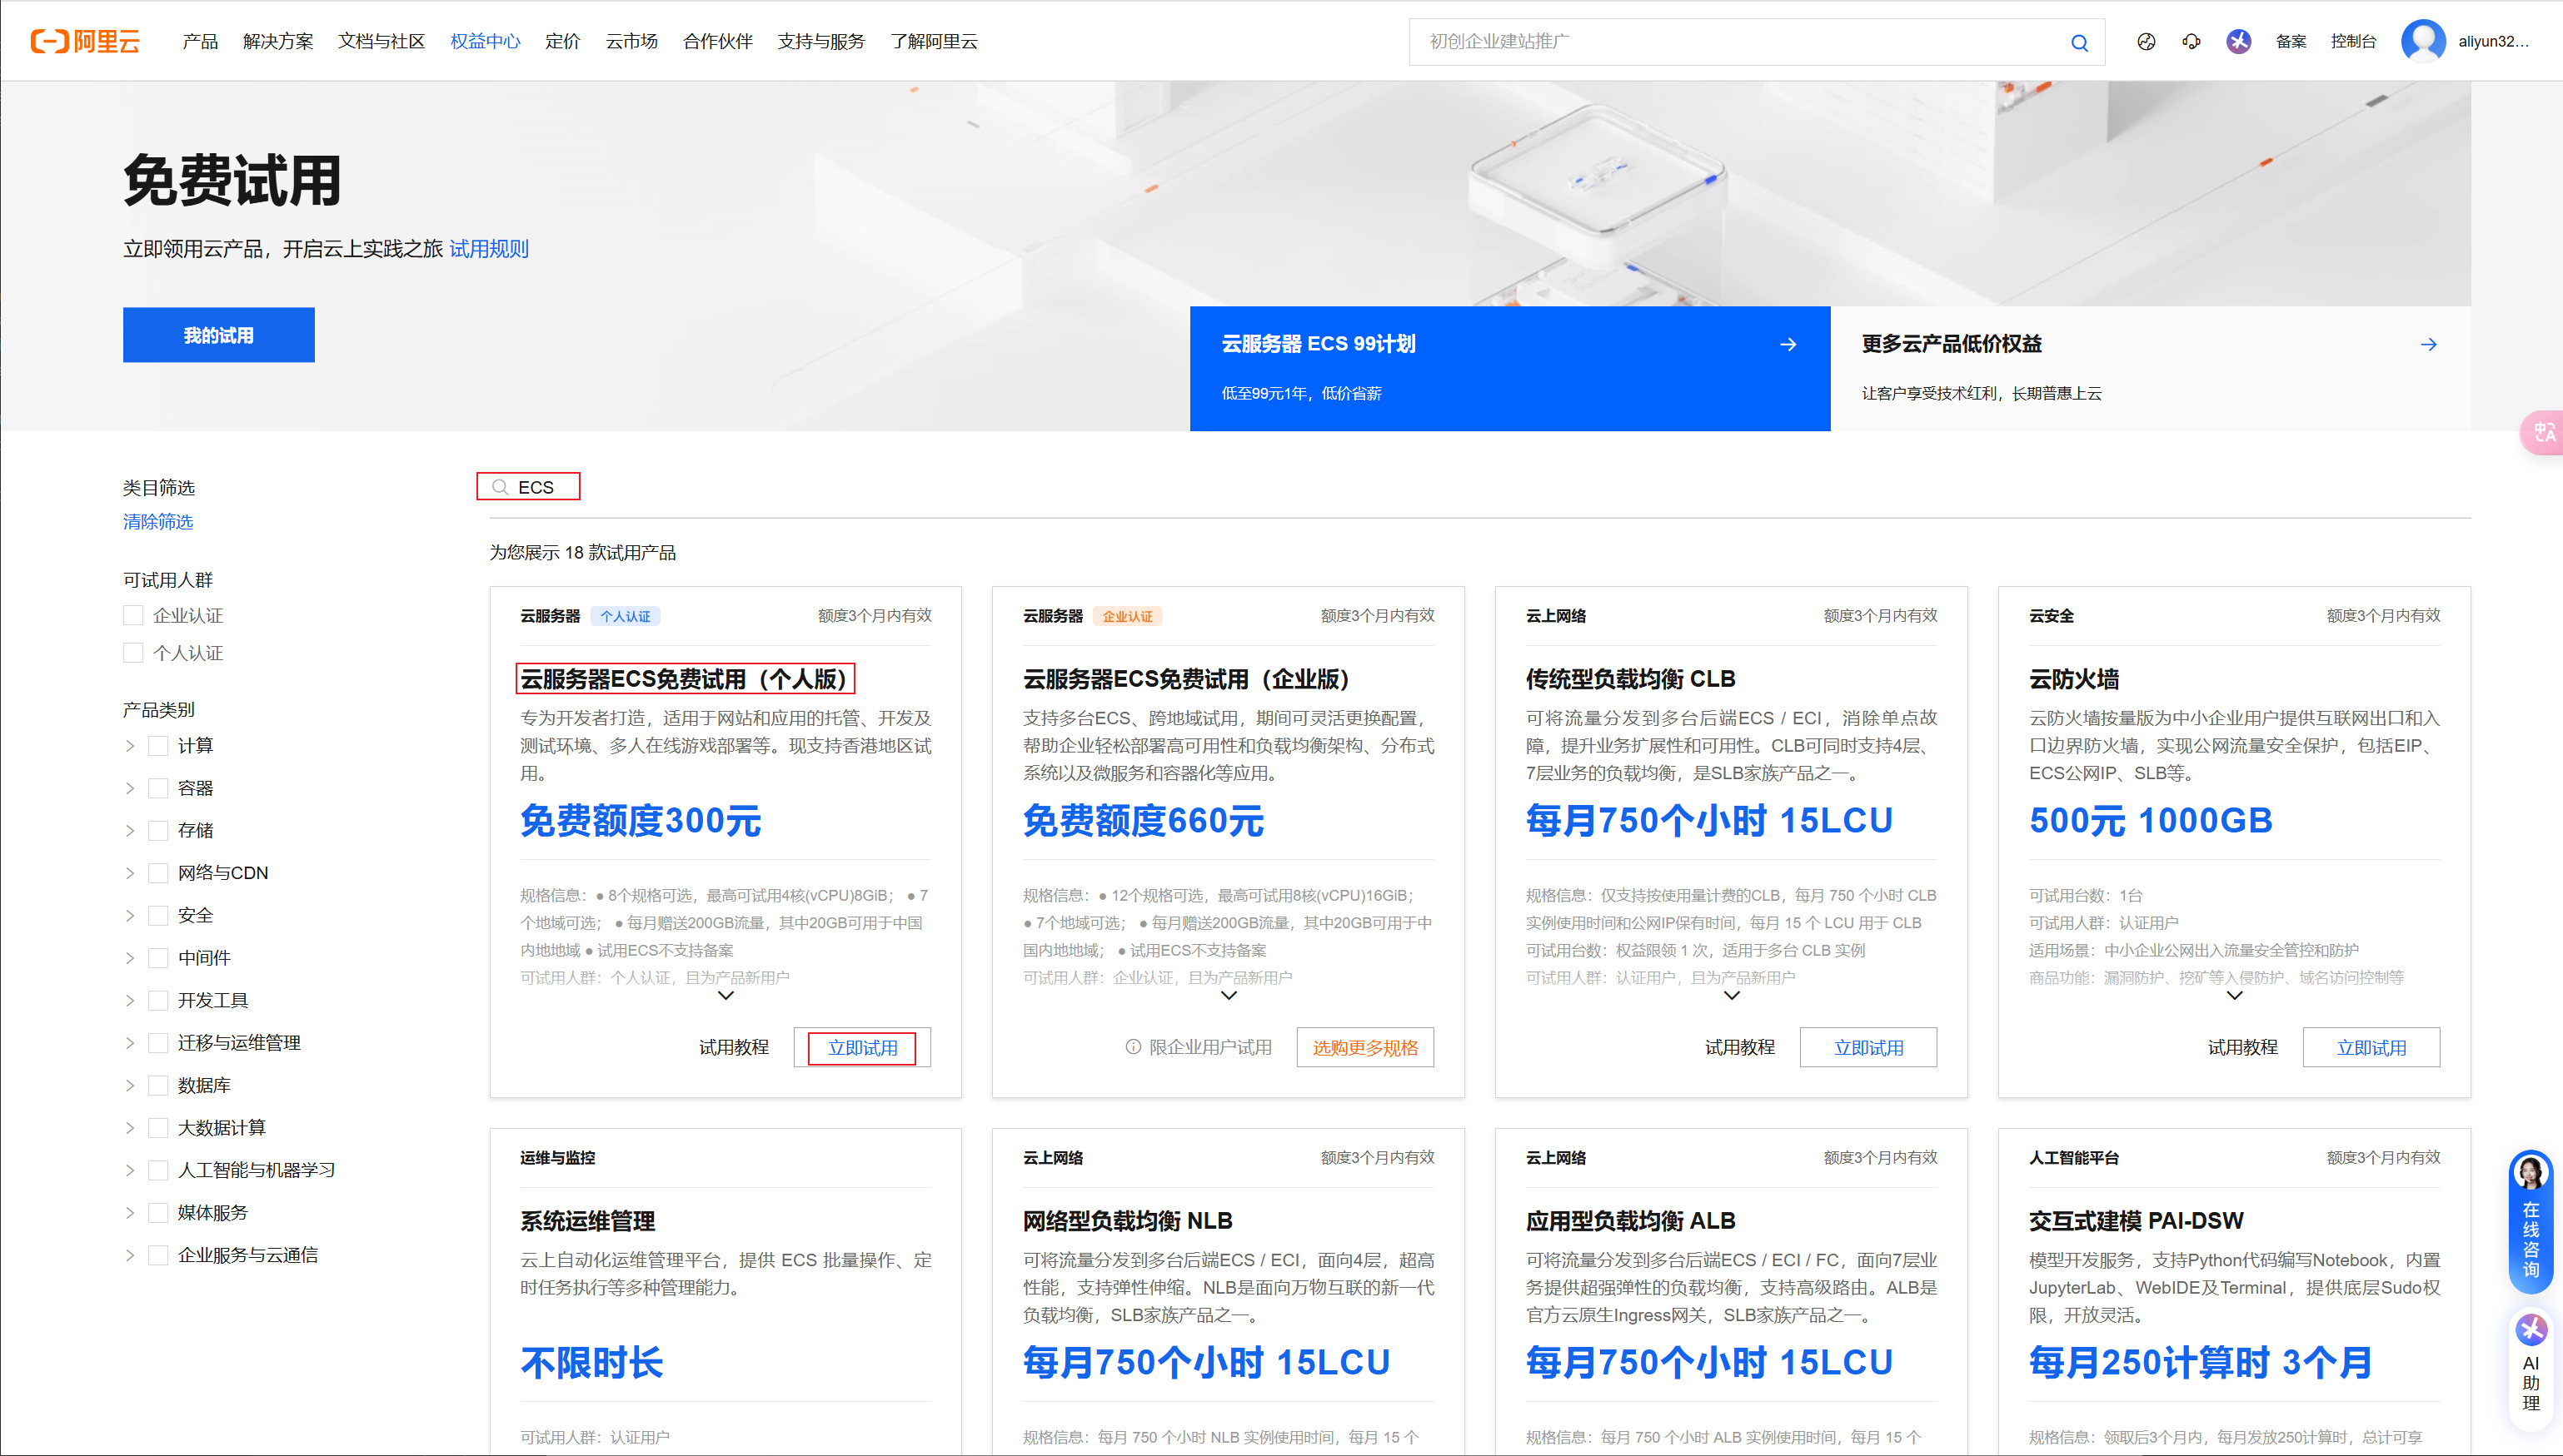Screen dimensions: 2563x1456
Task: Open the 权益中心 top menu
Action: coord(485,41)
